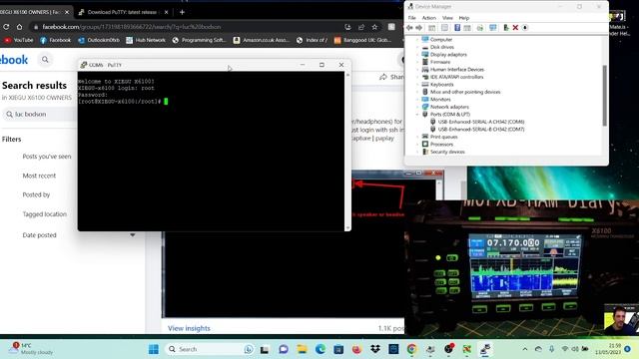The width and height of the screenshot is (639, 359).
Task: Switch to the Download PuTTY browser tab
Action: pos(122,12)
